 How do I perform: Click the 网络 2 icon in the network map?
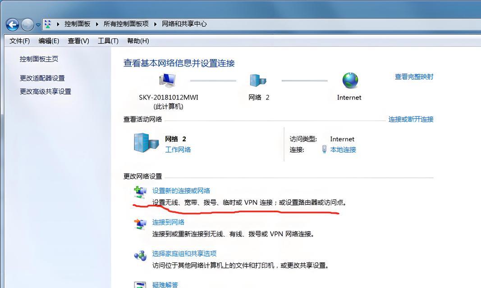[x=258, y=80]
